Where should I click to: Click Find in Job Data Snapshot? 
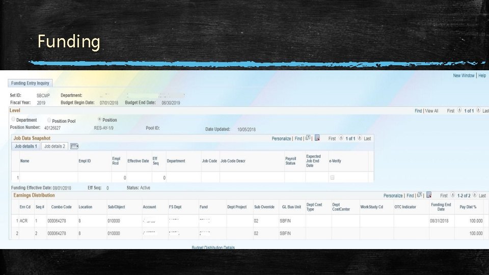click(298, 139)
